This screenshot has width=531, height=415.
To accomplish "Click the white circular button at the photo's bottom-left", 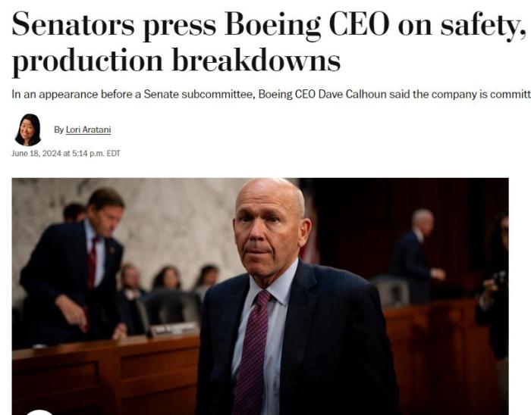I will pos(39,412).
